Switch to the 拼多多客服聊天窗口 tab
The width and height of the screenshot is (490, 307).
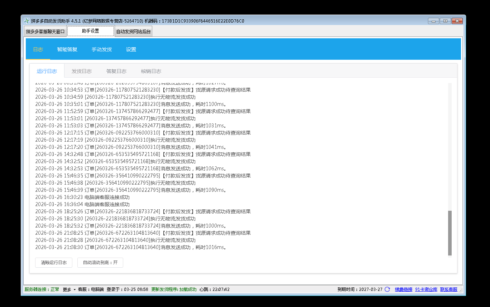coord(45,31)
